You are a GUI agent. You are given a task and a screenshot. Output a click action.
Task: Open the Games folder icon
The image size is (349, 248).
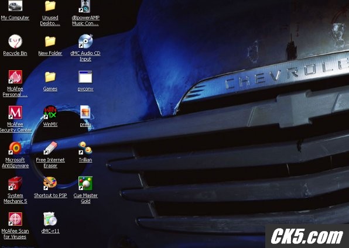pos(50,77)
